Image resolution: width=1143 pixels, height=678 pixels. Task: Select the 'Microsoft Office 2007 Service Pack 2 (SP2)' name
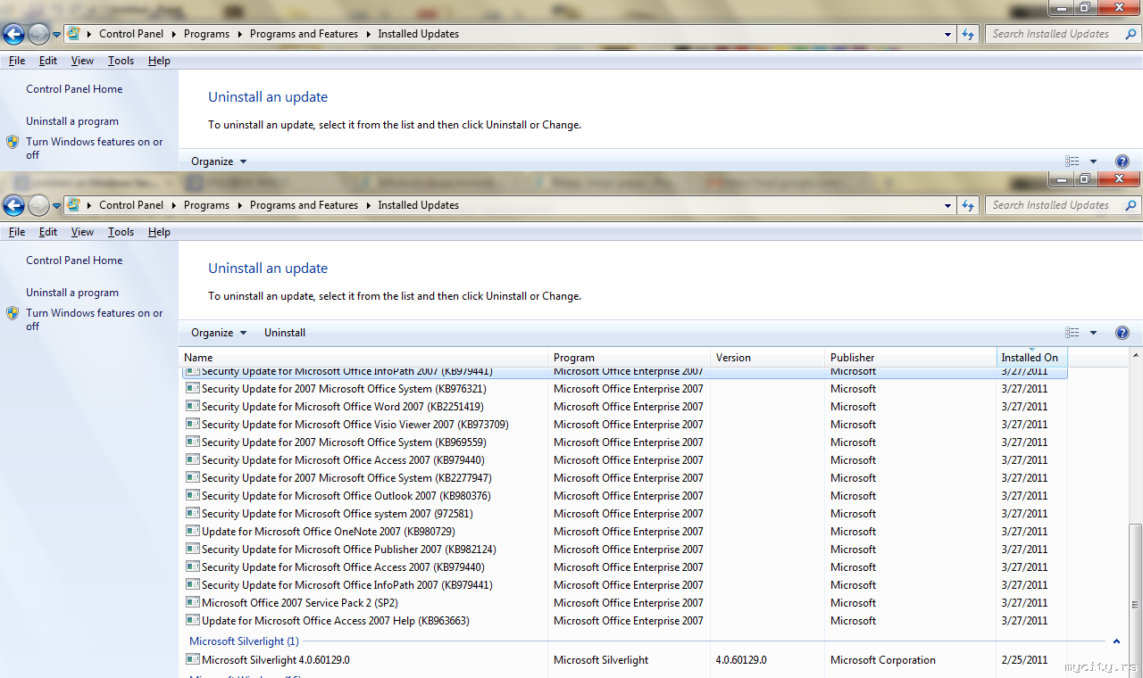tap(299, 603)
